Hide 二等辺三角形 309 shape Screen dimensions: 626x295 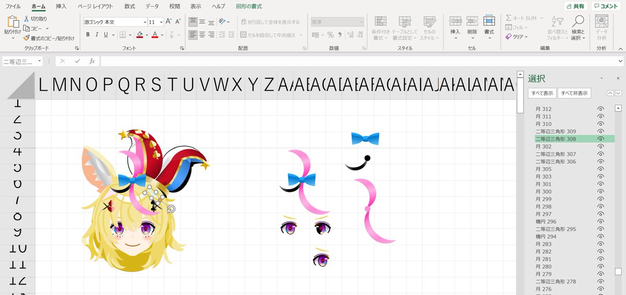pyautogui.click(x=600, y=132)
